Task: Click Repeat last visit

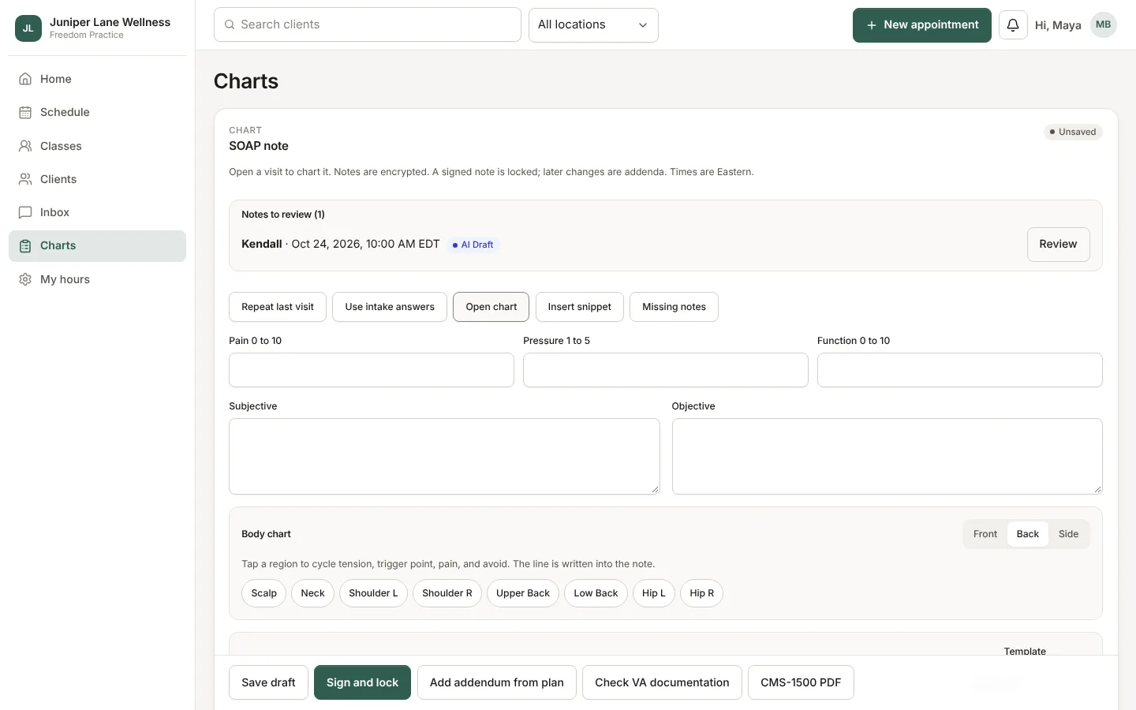Action: (x=278, y=307)
